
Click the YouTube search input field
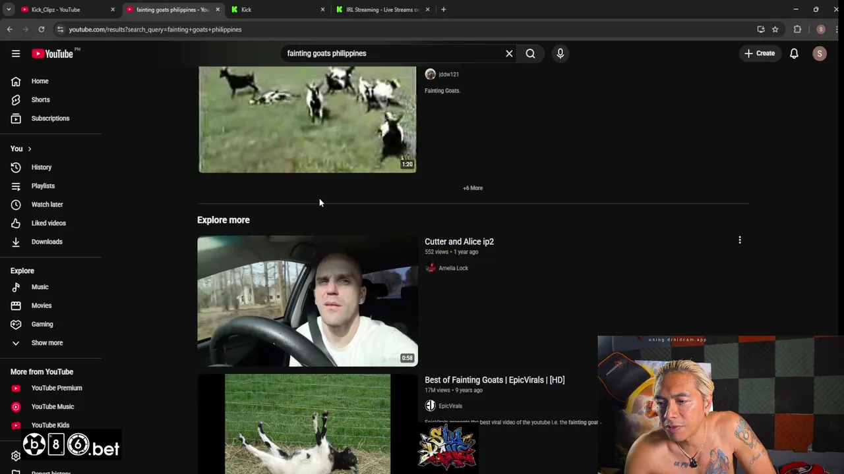[392, 53]
